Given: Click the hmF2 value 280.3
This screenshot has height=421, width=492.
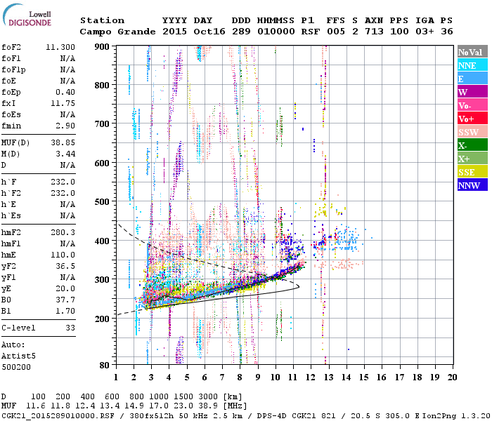Looking at the screenshot, I should coord(63,232).
